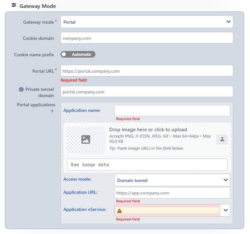Click 'Required field' under Application vService
Viewport: 250px width, 234px height.
128,219
